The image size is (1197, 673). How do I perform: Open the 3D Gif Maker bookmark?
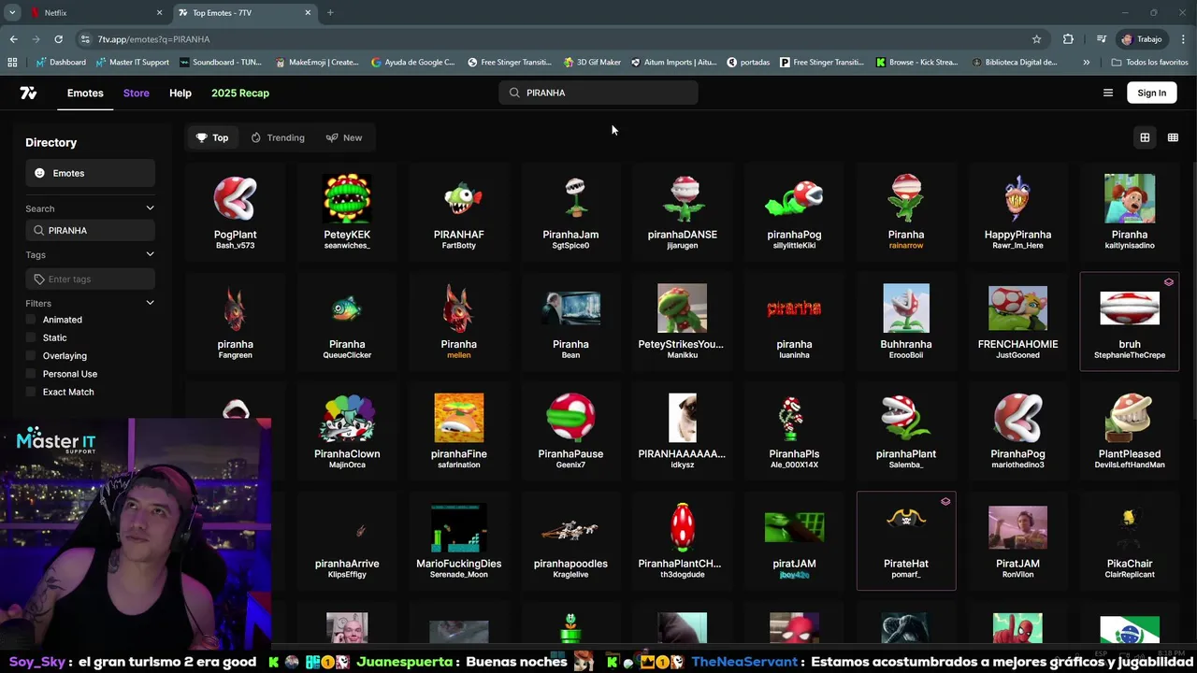[x=592, y=63]
